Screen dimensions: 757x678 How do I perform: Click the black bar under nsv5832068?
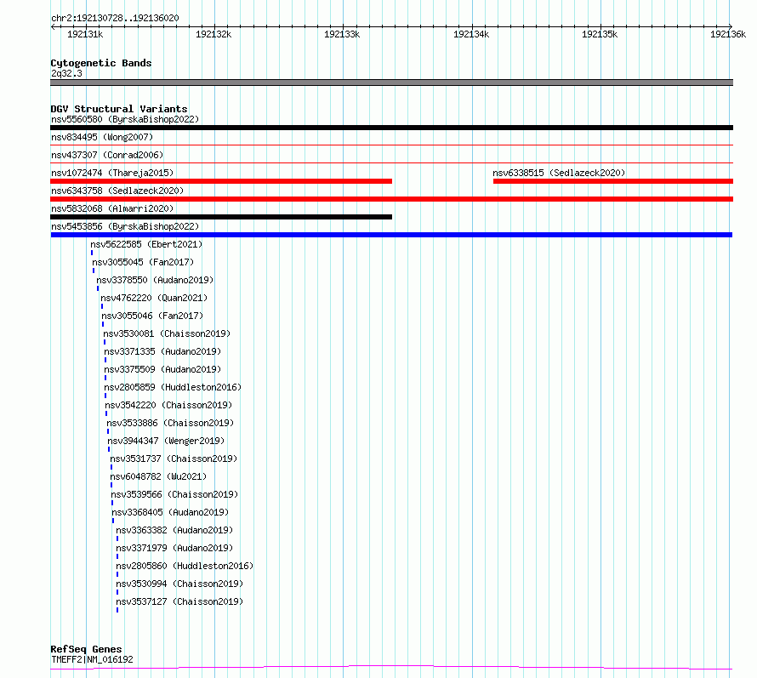click(221, 217)
